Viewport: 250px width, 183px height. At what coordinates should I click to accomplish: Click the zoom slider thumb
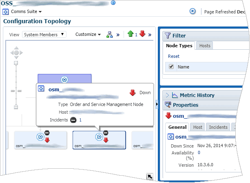click(16, 91)
